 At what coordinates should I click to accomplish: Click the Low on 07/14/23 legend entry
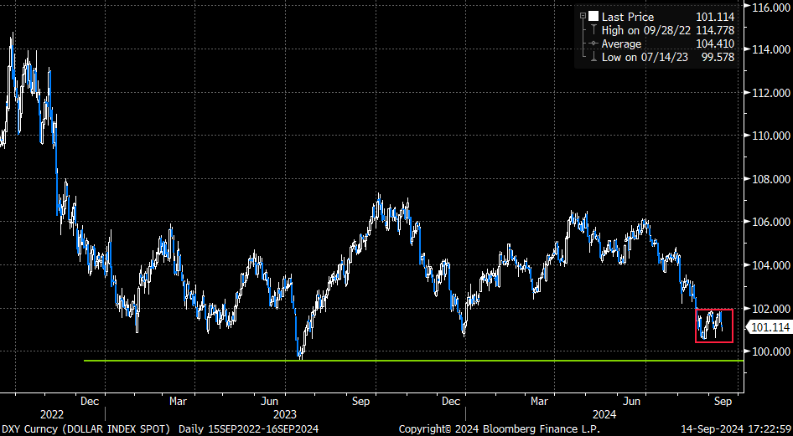pyautogui.click(x=667, y=57)
